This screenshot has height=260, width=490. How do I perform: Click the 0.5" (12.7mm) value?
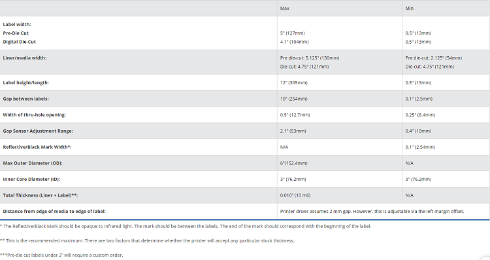pyautogui.click(x=295, y=115)
